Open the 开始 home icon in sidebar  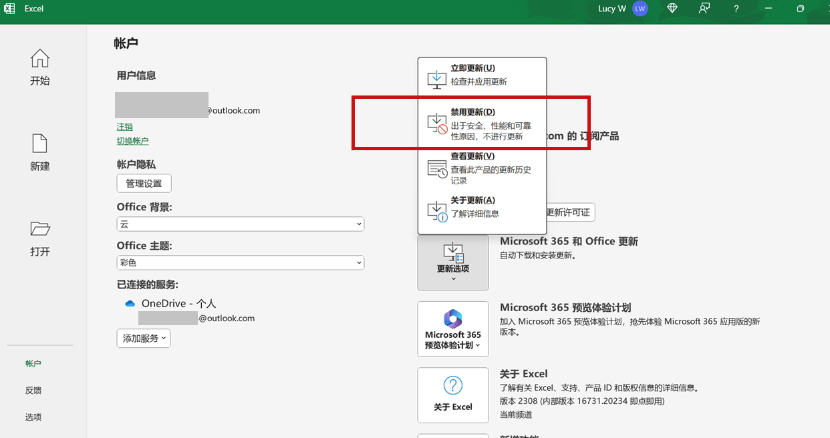[40, 59]
